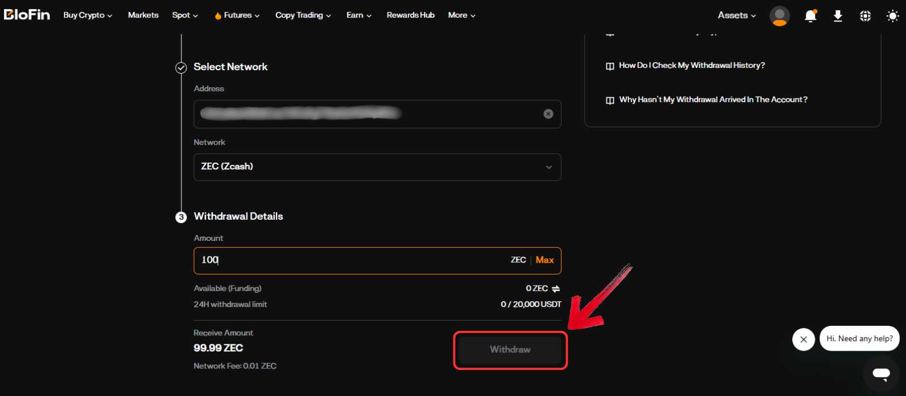Click the download app icon
This screenshot has width=906, height=396.
tap(837, 16)
